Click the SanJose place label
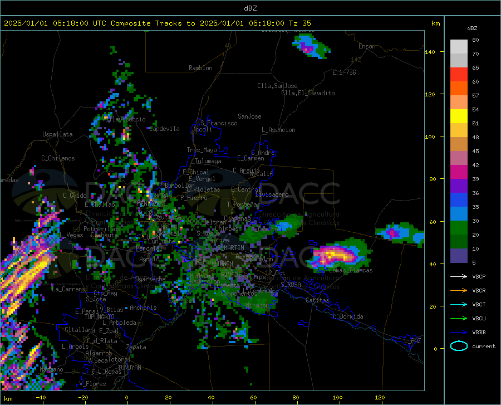 point(249,116)
